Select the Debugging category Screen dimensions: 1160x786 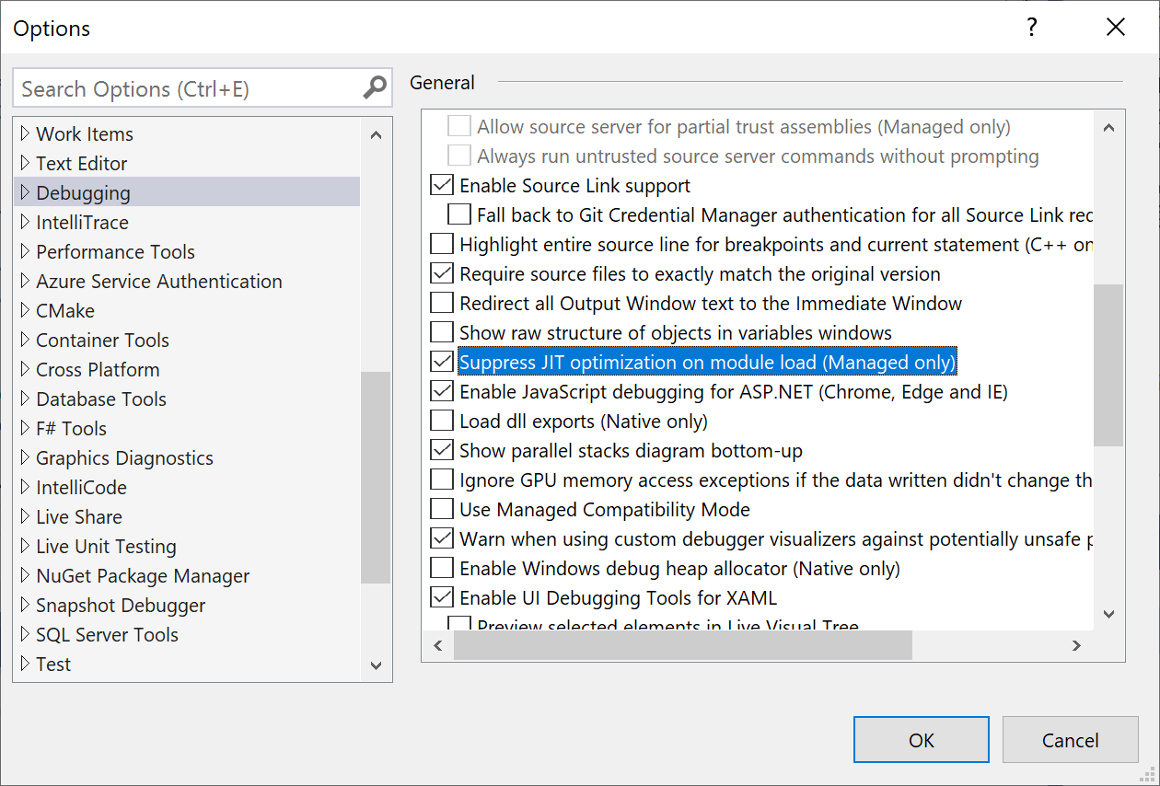[83, 192]
